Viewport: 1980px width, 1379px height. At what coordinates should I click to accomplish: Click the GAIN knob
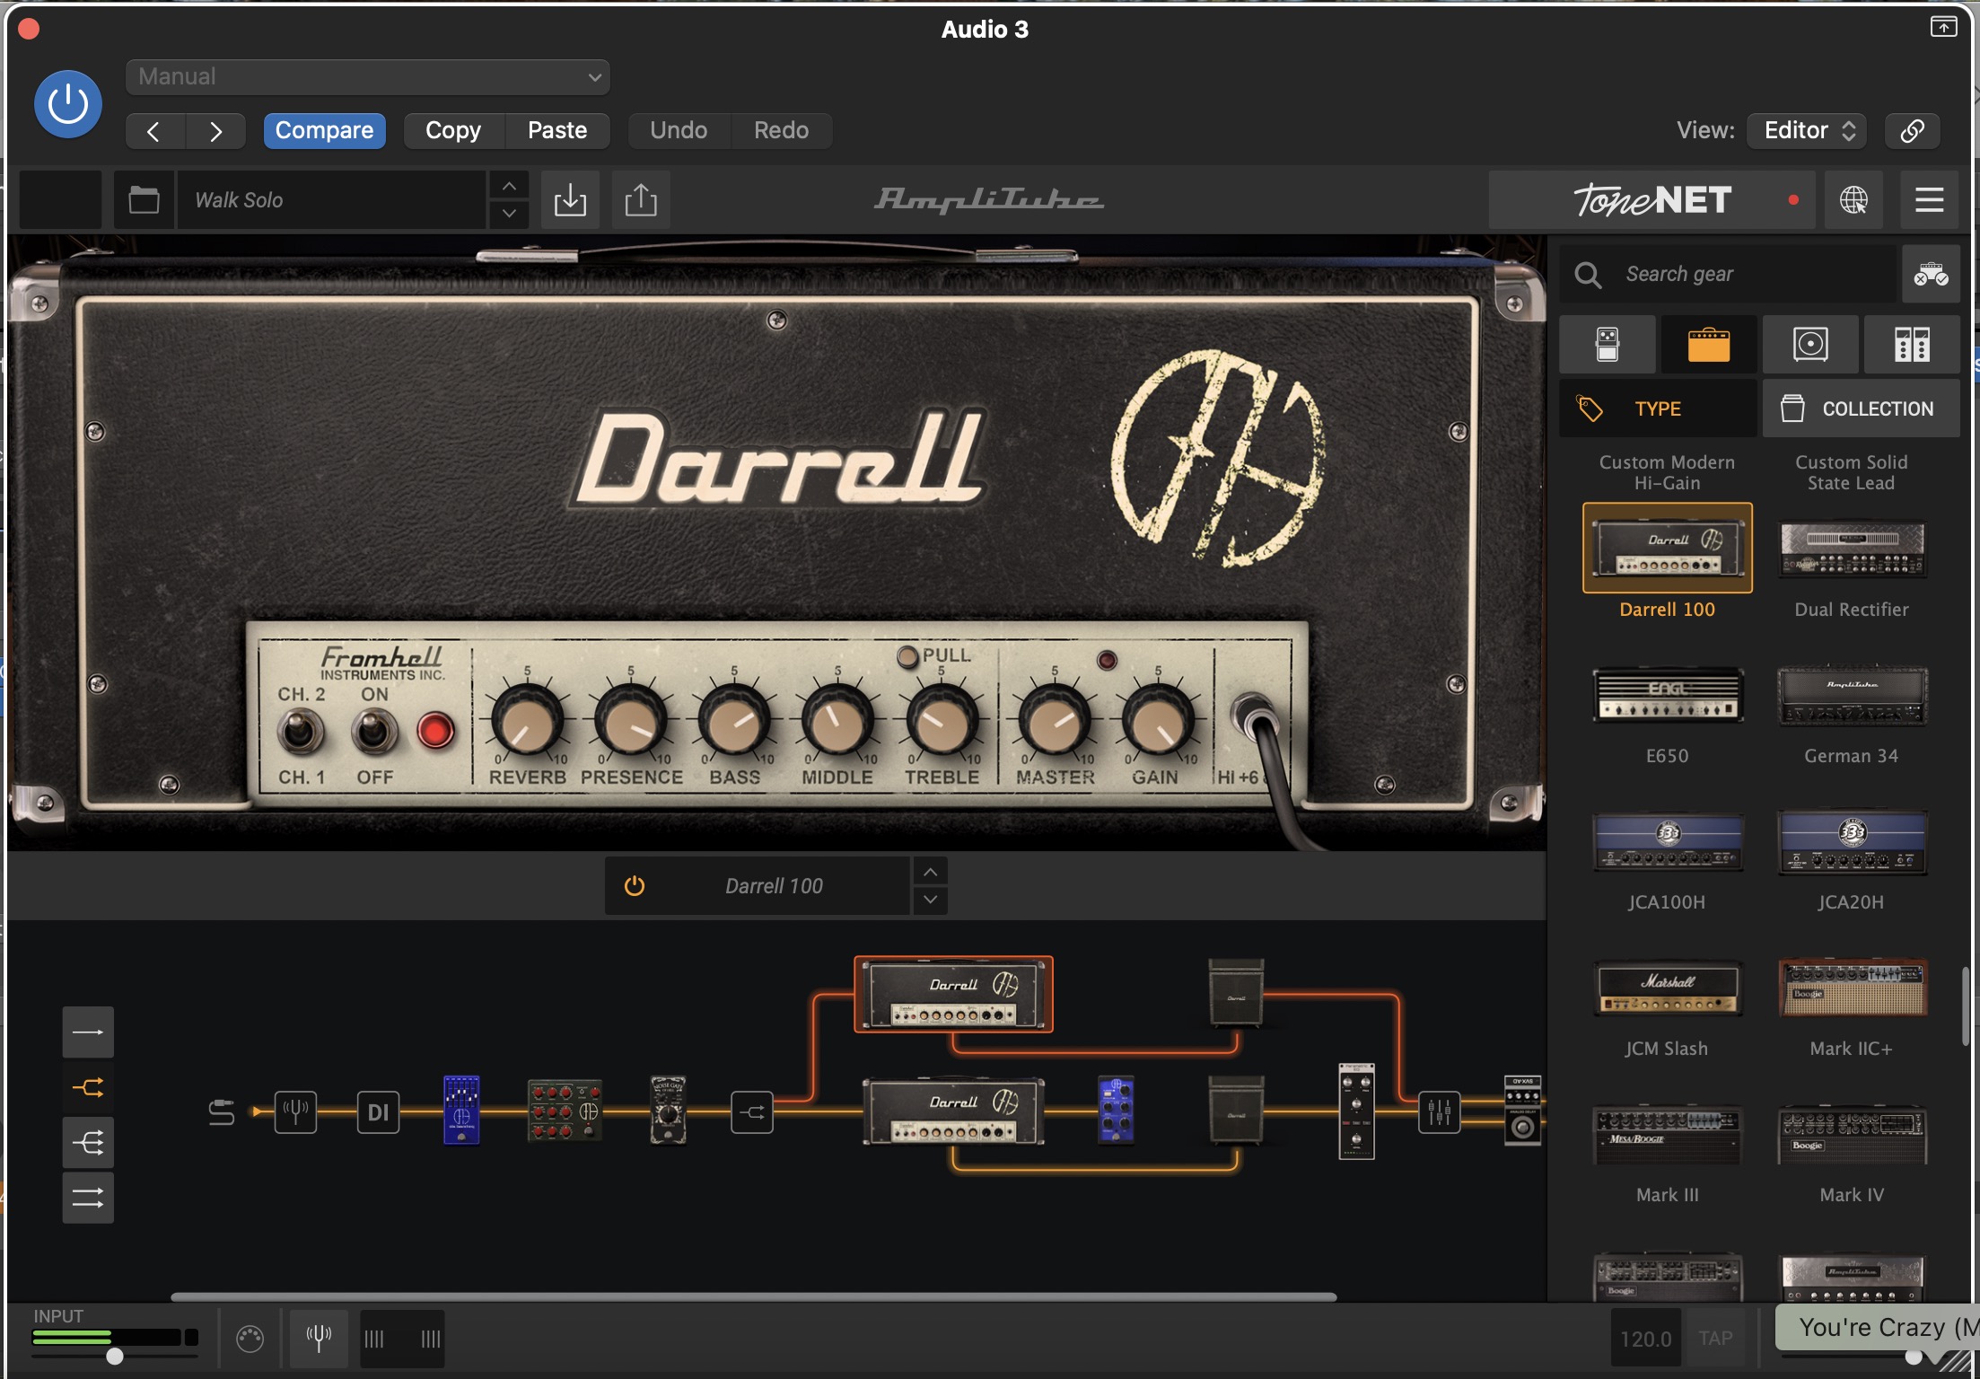pos(1157,722)
